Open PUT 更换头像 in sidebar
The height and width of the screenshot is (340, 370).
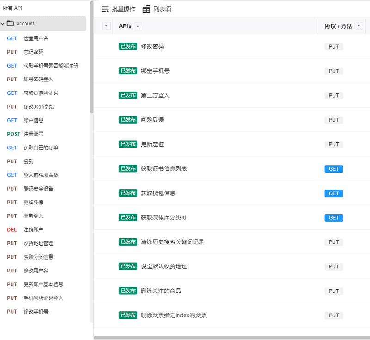coord(43,203)
